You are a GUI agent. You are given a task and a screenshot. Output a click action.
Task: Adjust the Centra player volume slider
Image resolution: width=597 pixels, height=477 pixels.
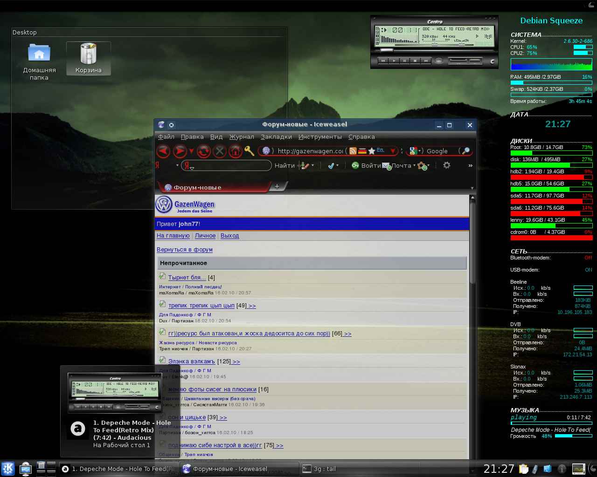[x=435, y=44]
